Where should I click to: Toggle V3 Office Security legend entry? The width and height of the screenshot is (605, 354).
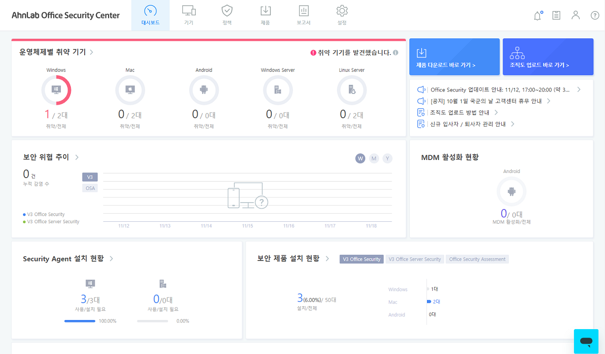[x=44, y=215]
